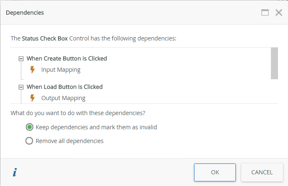This screenshot has height=186, width=288.
Task: Close the Dependencies dialog with X
Action: coord(279,13)
